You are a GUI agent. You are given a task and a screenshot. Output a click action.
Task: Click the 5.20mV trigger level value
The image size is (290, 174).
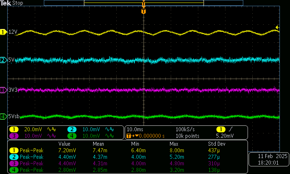point(225,136)
